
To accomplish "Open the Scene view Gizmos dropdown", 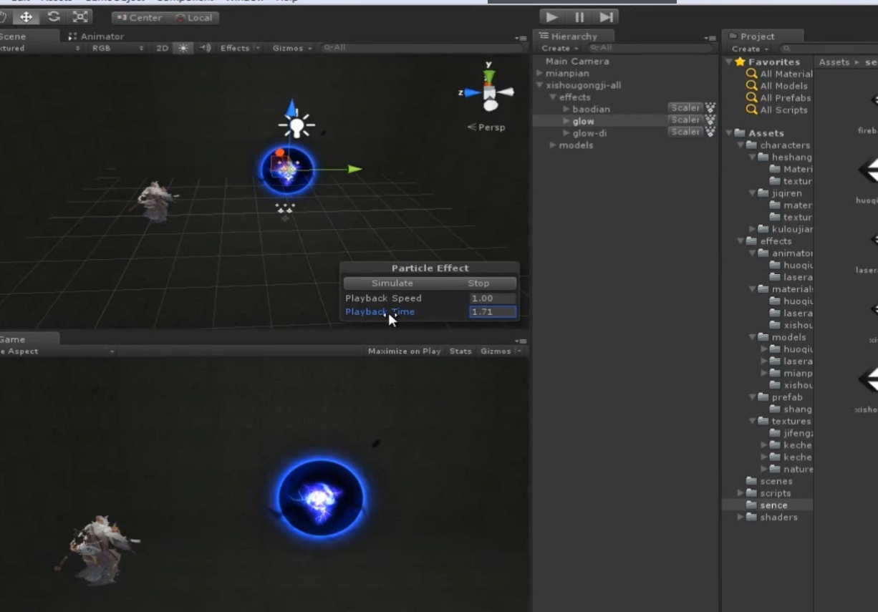I will (292, 48).
